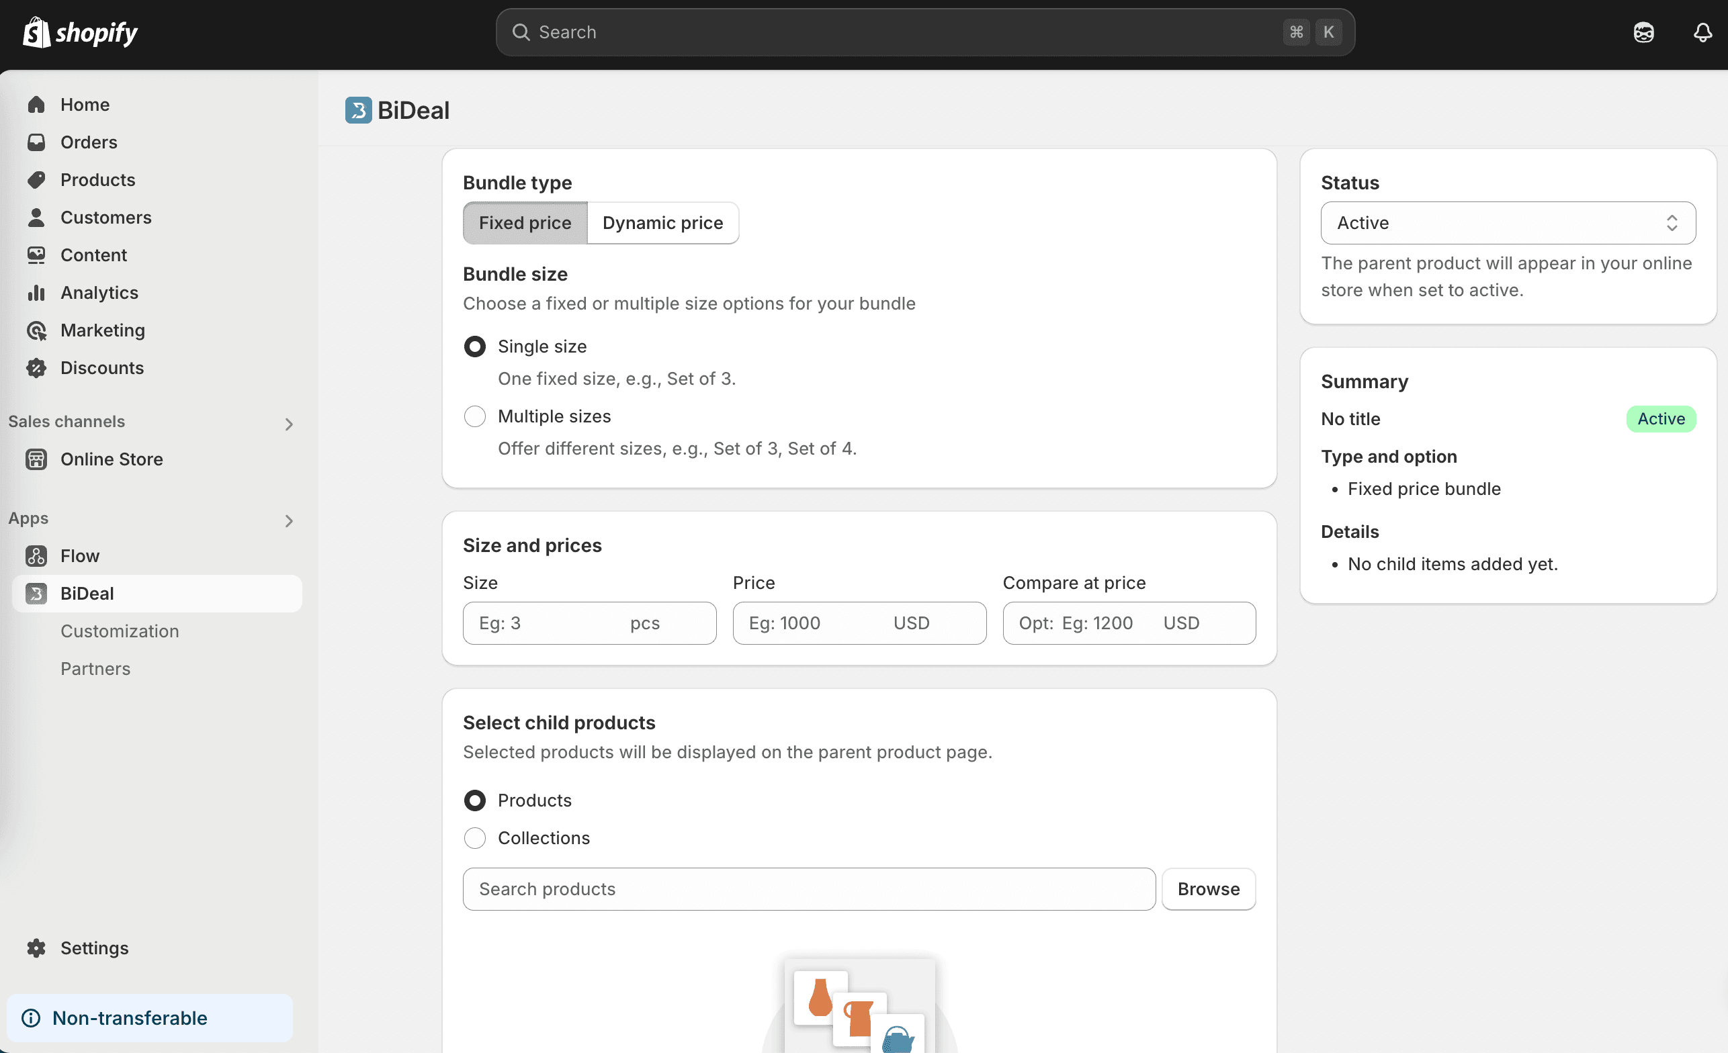The width and height of the screenshot is (1728, 1053).
Task: Select Collections radio option
Action: point(475,838)
